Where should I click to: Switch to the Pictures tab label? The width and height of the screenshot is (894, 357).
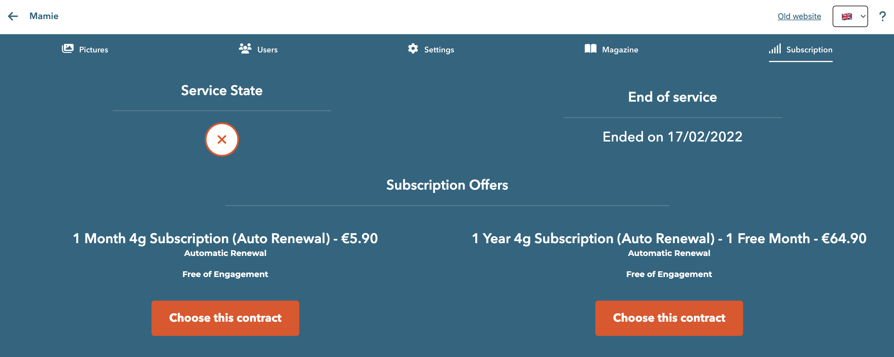pyautogui.click(x=93, y=50)
